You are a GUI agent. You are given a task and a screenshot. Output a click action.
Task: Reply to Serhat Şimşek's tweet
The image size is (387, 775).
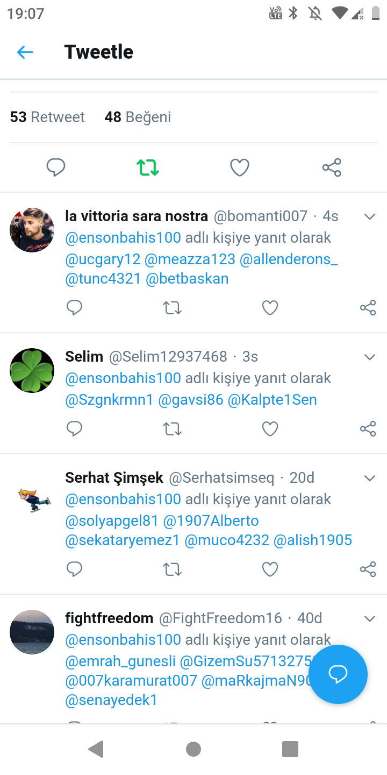(x=74, y=569)
